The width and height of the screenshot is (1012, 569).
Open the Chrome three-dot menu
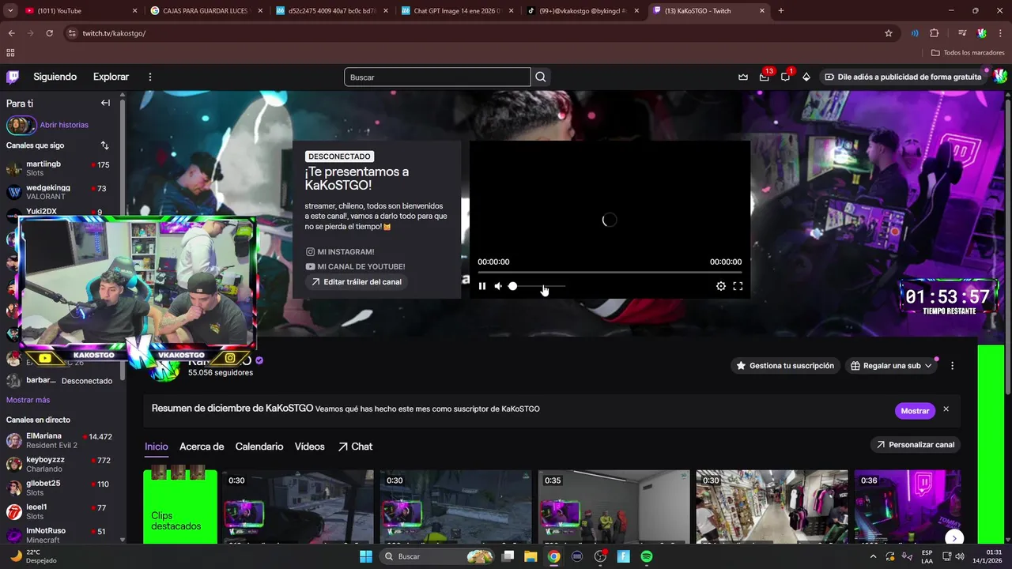1000,33
